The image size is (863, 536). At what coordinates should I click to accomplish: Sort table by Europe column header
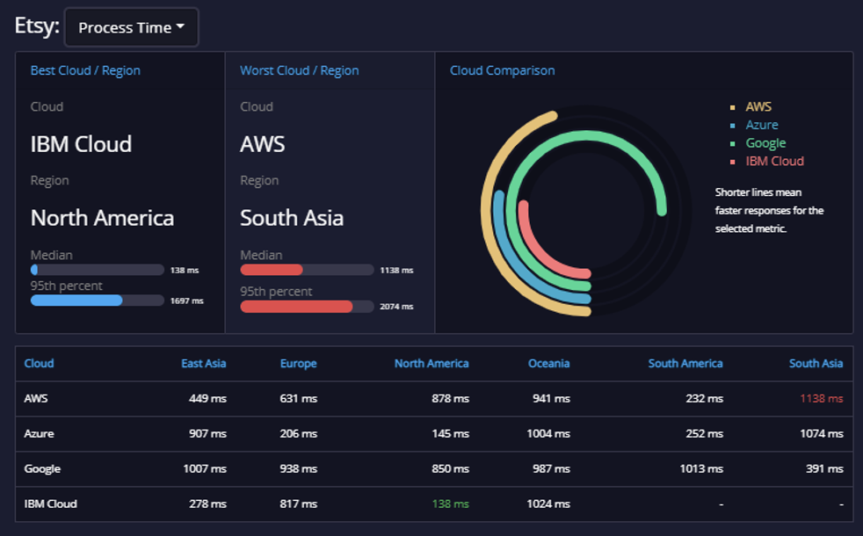(298, 363)
